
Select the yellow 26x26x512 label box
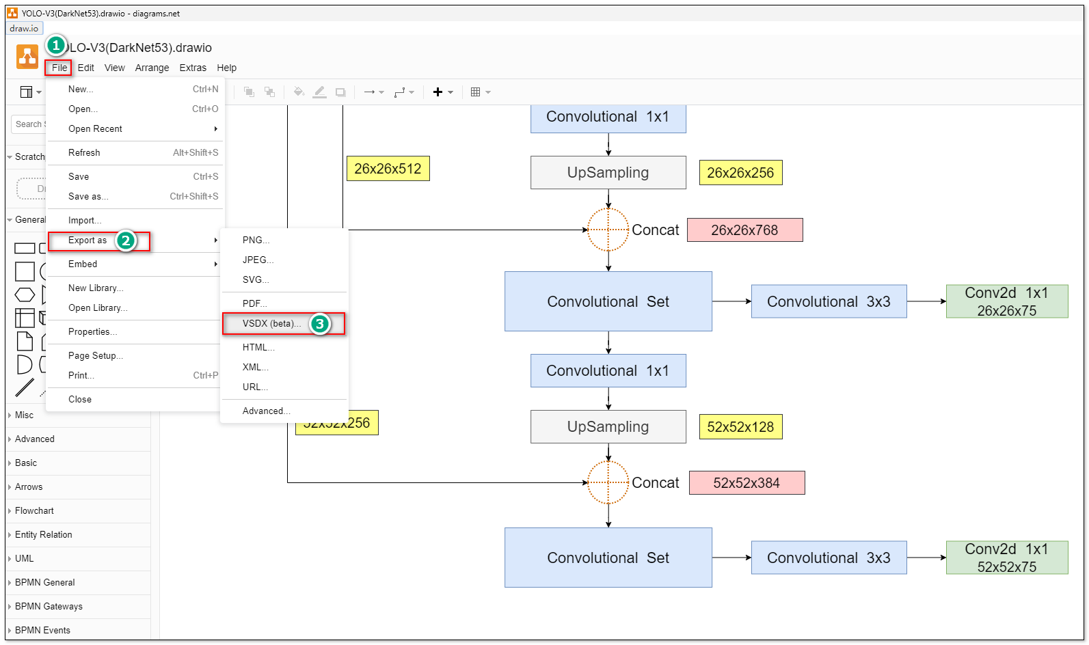point(388,169)
